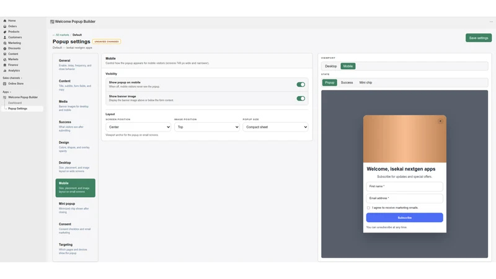The height and width of the screenshot is (279, 496).
Task: Click the Welcome Popup Builder app icon in sidebar
Action: pyautogui.click(x=5, y=97)
